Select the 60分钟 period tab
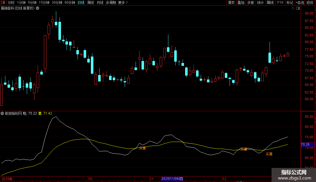The image size is (316, 182). point(70,3)
